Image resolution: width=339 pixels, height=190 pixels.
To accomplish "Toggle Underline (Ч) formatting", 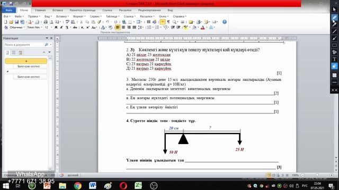I will (67, 27).
